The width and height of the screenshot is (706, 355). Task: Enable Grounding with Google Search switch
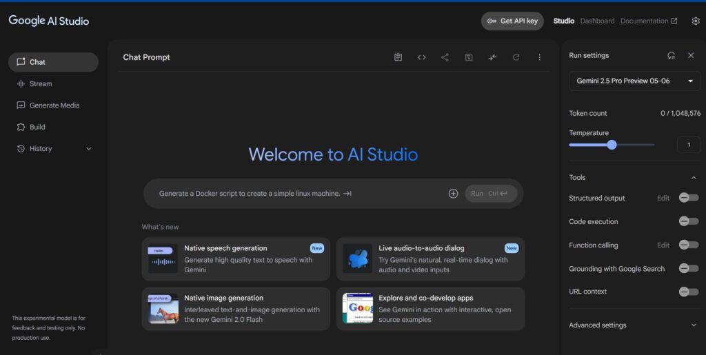click(x=689, y=269)
